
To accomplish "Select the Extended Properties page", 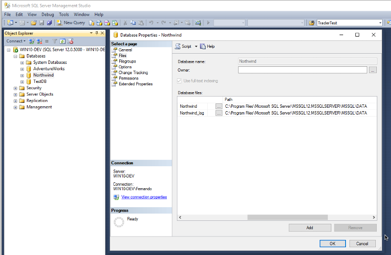I will pos(136,84).
